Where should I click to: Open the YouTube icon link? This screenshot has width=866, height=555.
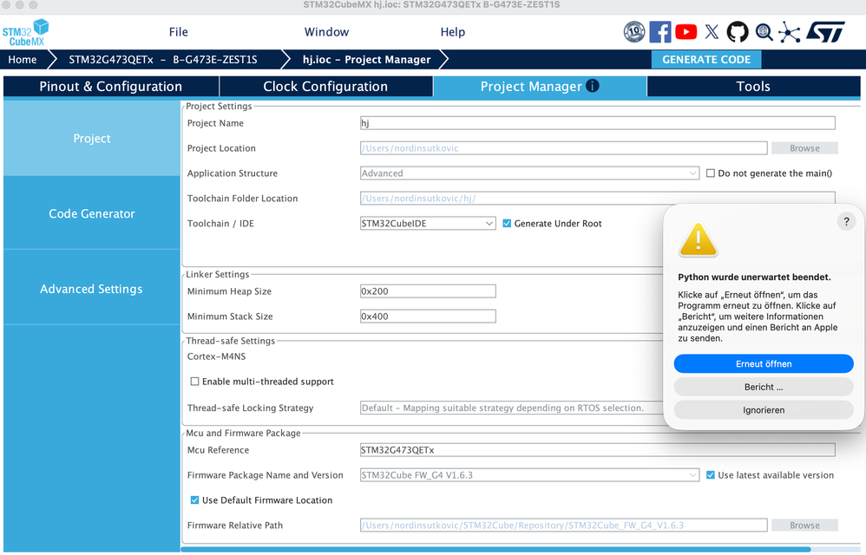pos(686,32)
